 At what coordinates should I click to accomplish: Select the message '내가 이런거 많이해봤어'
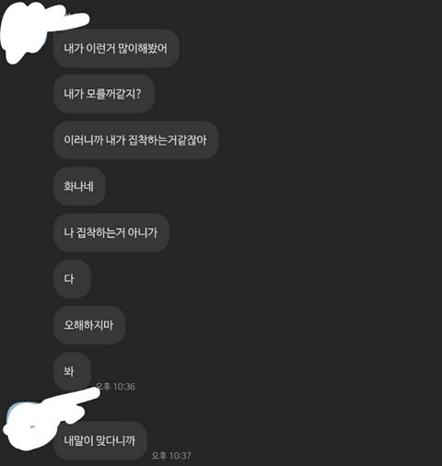(x=116, y=49)
